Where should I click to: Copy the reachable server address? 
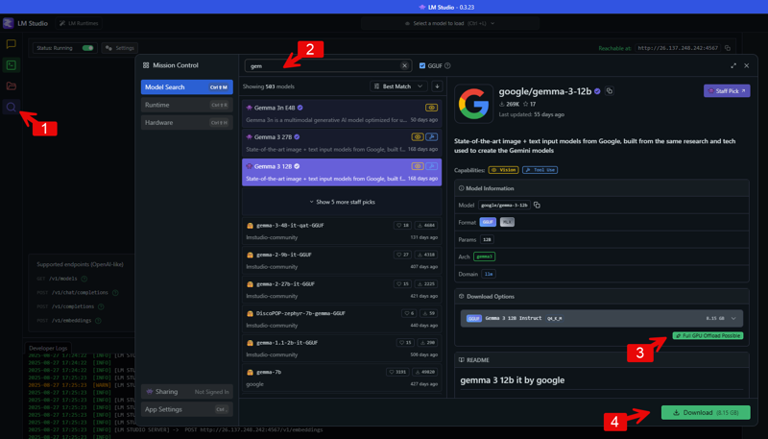coord(728,48)
